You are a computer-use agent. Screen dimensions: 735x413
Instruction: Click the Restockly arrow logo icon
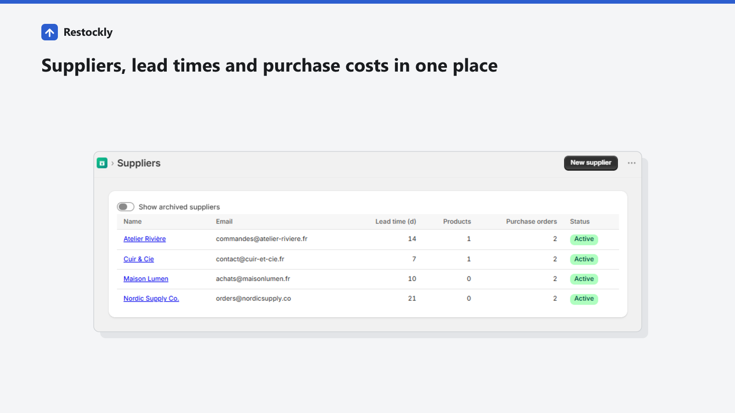pyautogui.click(x=50, y=32)
